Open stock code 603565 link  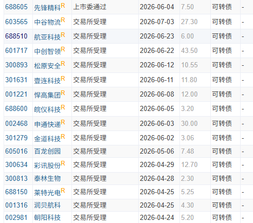click(x=16, y=22)
